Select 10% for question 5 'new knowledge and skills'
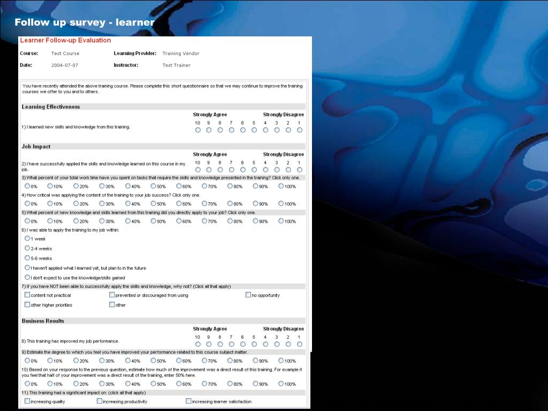548x411 pixels. (x=50, y=221)
